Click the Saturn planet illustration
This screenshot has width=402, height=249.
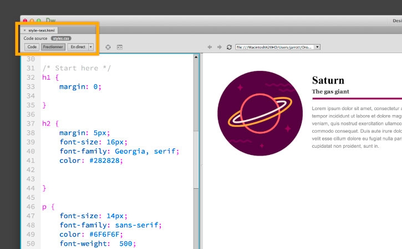(x=260, y=113)
